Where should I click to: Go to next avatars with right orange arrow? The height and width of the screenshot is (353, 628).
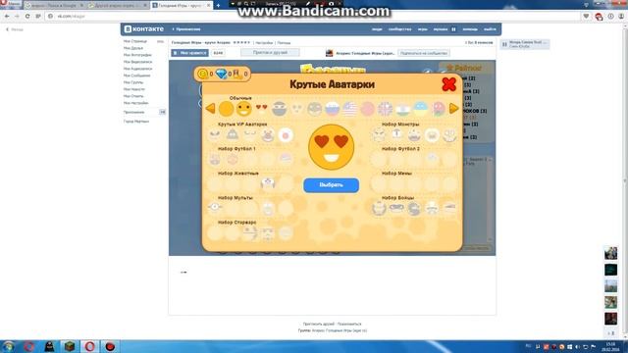coord(453,109)
